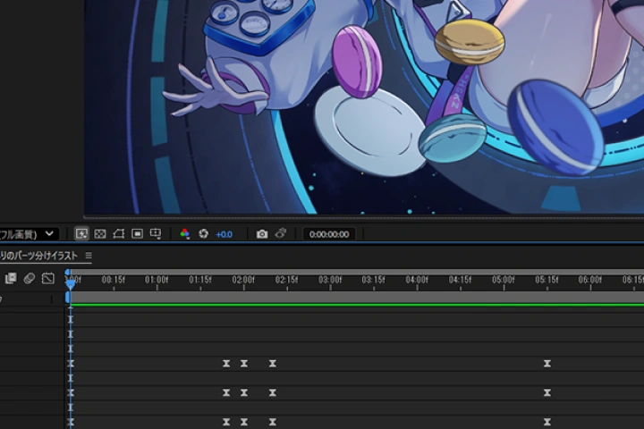Click the time navigator start handle
Image resolution: width=644 pixels, height=429 pixels.
pos(68,272)
